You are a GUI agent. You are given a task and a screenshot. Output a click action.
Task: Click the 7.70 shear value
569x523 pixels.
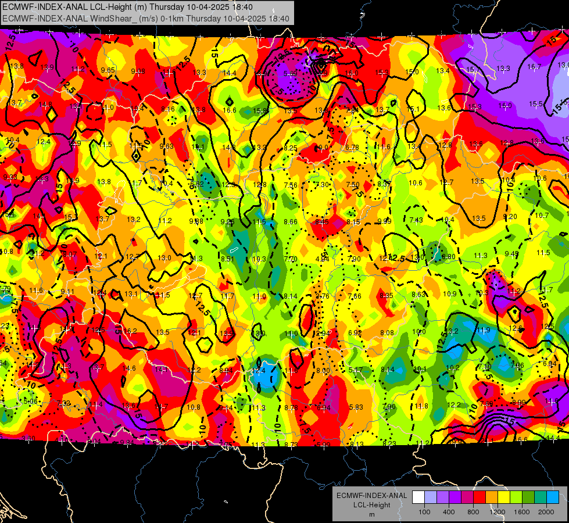coord(291,259)
